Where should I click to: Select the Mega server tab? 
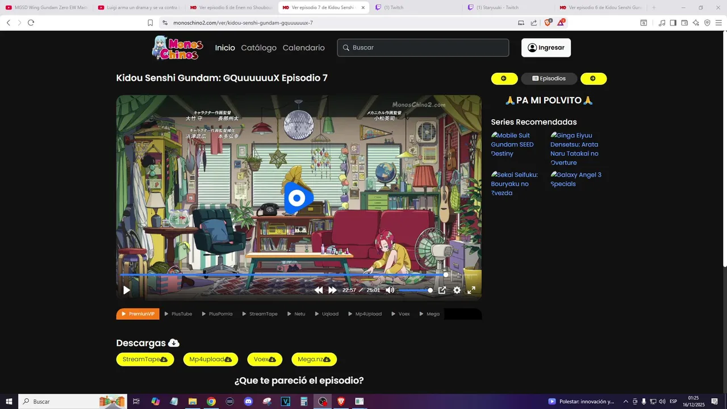pos(429,314)
